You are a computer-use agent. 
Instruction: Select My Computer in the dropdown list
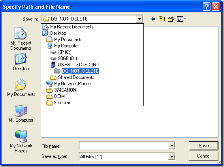click(x=92, y=46)
